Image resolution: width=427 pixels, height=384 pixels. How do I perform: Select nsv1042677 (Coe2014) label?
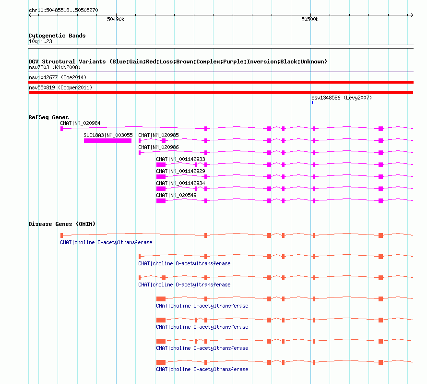[58, 77]
